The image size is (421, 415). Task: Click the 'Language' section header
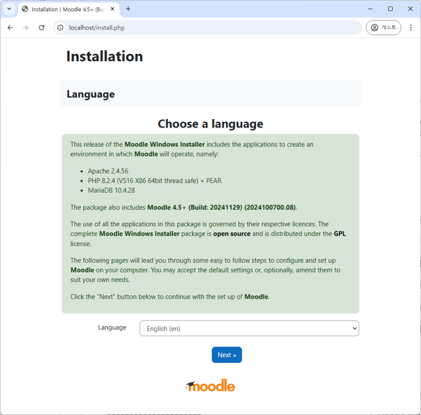click(91, 94)
